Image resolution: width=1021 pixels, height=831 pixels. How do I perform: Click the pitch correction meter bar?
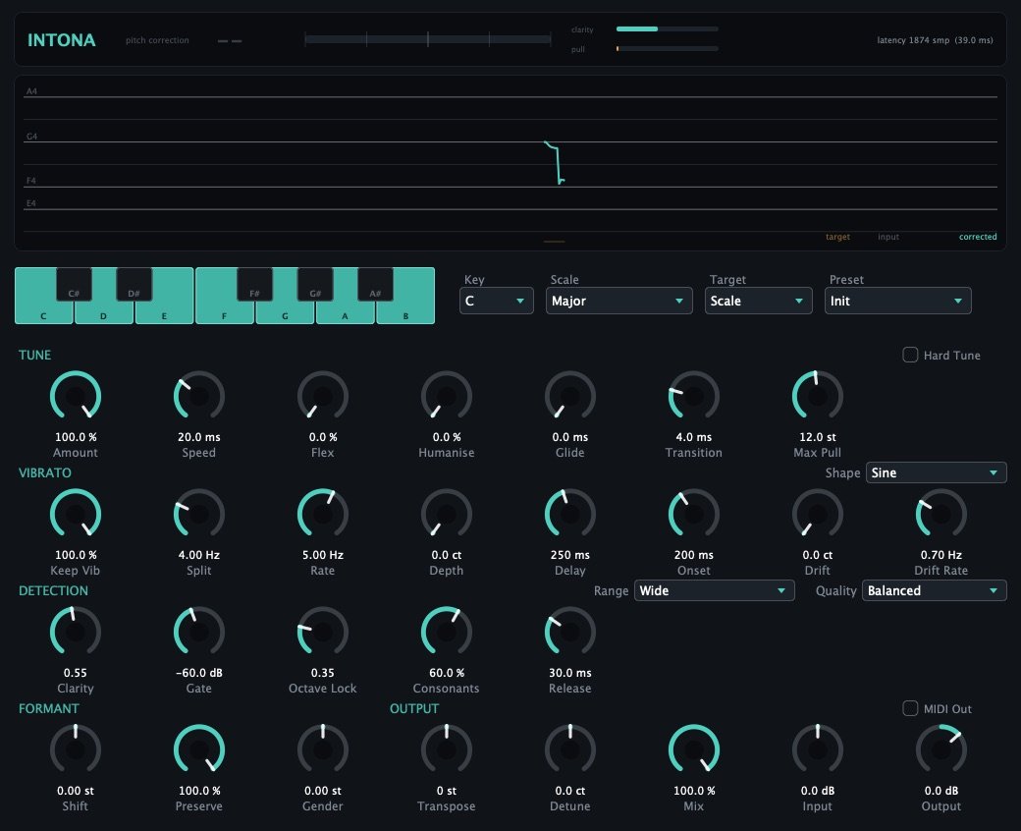(428, 39)
